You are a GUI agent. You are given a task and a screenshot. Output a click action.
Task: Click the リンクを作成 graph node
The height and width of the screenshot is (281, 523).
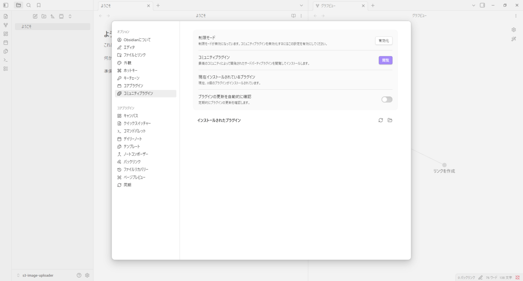pos(444,165)
